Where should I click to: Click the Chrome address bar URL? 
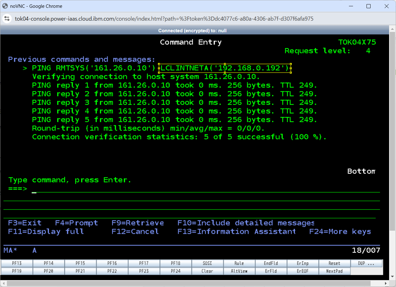tap(164, 19)
